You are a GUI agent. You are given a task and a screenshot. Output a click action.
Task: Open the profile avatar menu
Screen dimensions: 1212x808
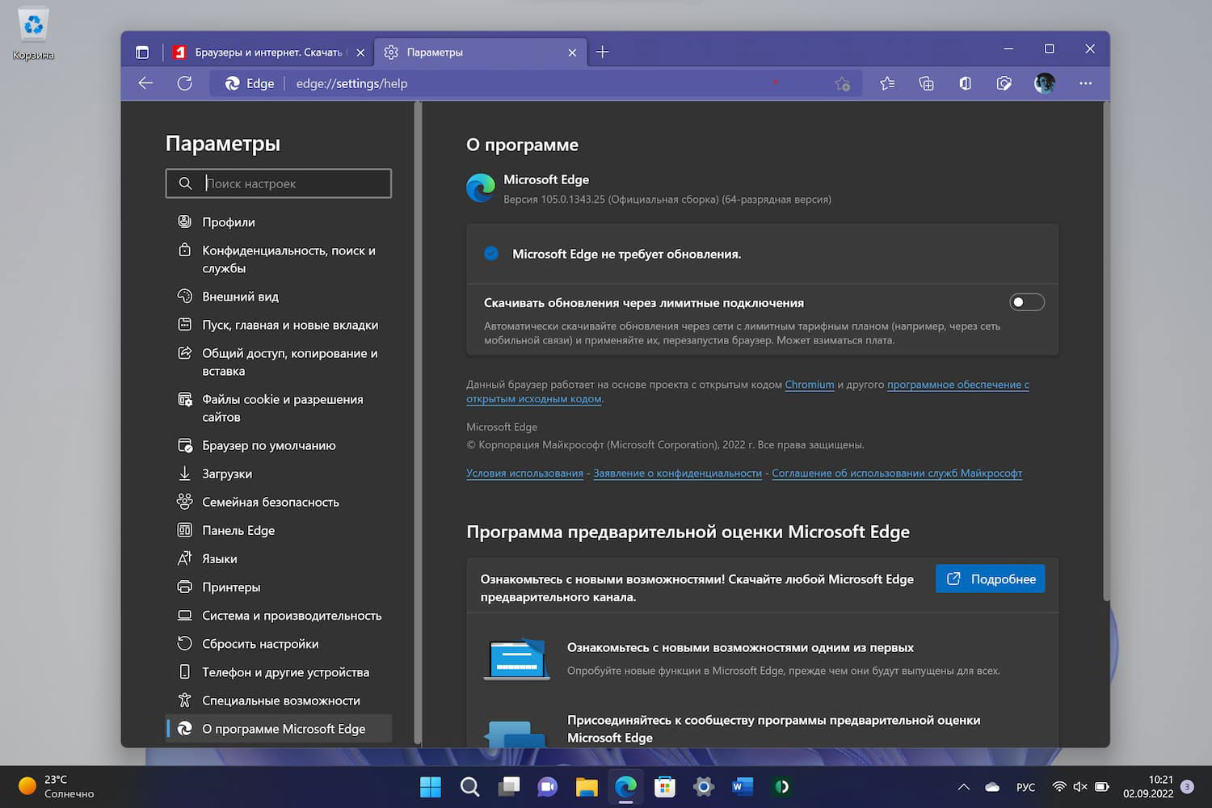coord(1045,83)
